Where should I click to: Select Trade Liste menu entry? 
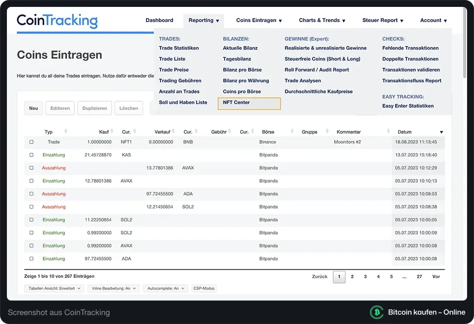[x=172, y=59]
